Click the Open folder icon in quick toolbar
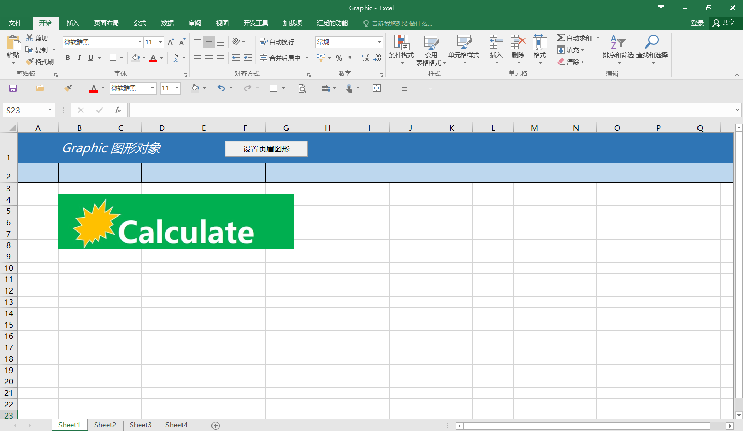 tap(40, 88)
